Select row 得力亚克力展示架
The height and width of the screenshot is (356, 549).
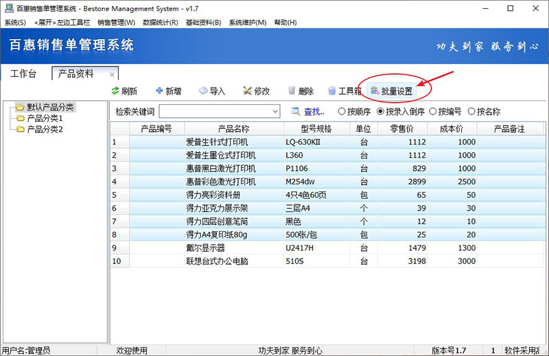point(328,209)
